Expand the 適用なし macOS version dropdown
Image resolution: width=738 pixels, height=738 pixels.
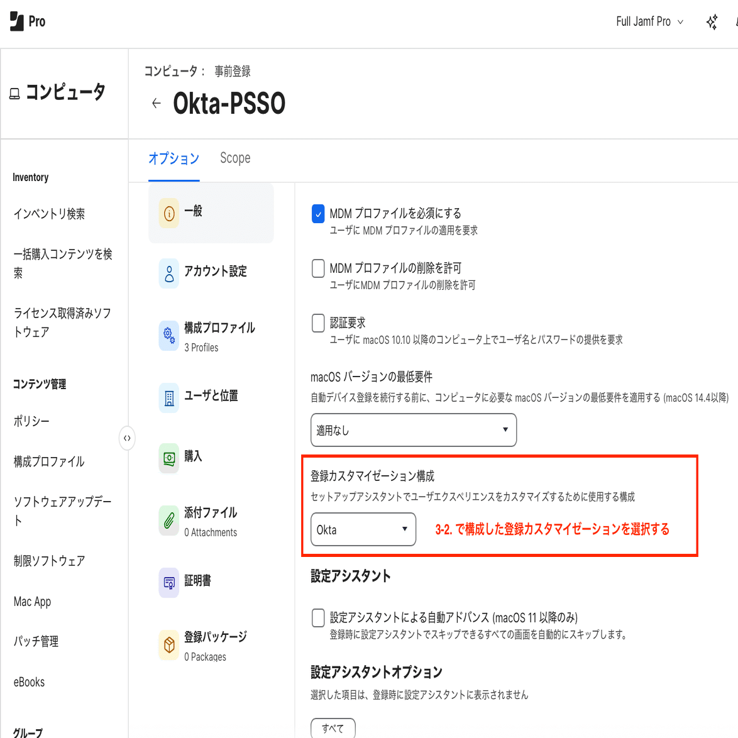click(413, 430)
